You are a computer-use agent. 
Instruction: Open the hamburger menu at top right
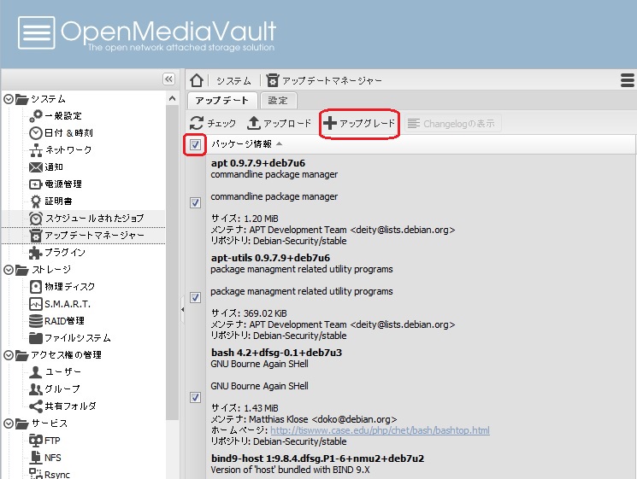pyautogui.click(x=628, y=80)
